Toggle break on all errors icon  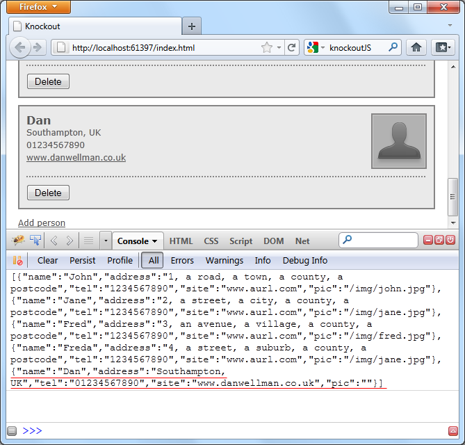pyautogui.click(x=17, y=261)
